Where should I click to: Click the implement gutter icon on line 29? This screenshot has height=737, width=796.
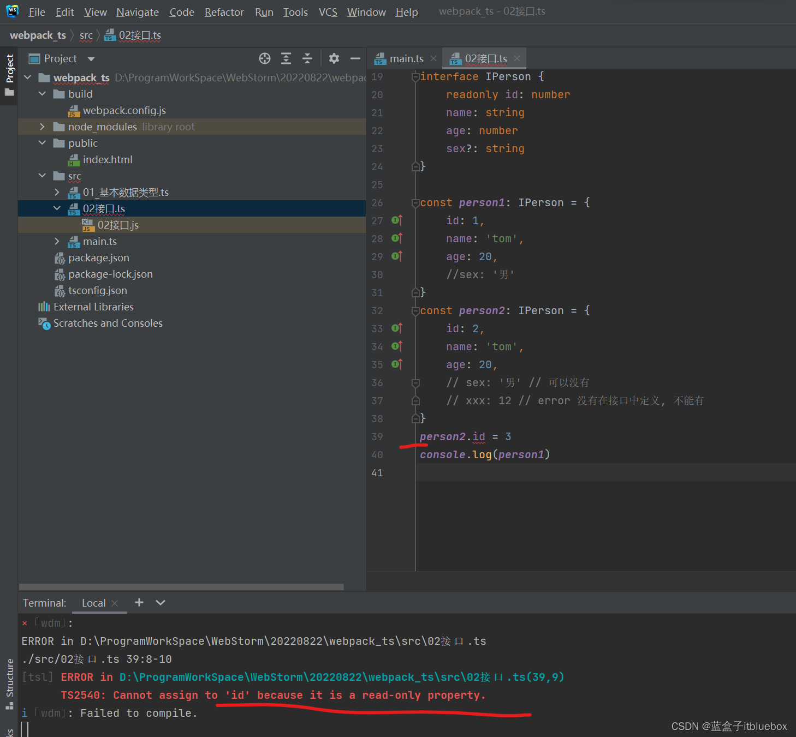pyautogui.click(x=397, y=256)
